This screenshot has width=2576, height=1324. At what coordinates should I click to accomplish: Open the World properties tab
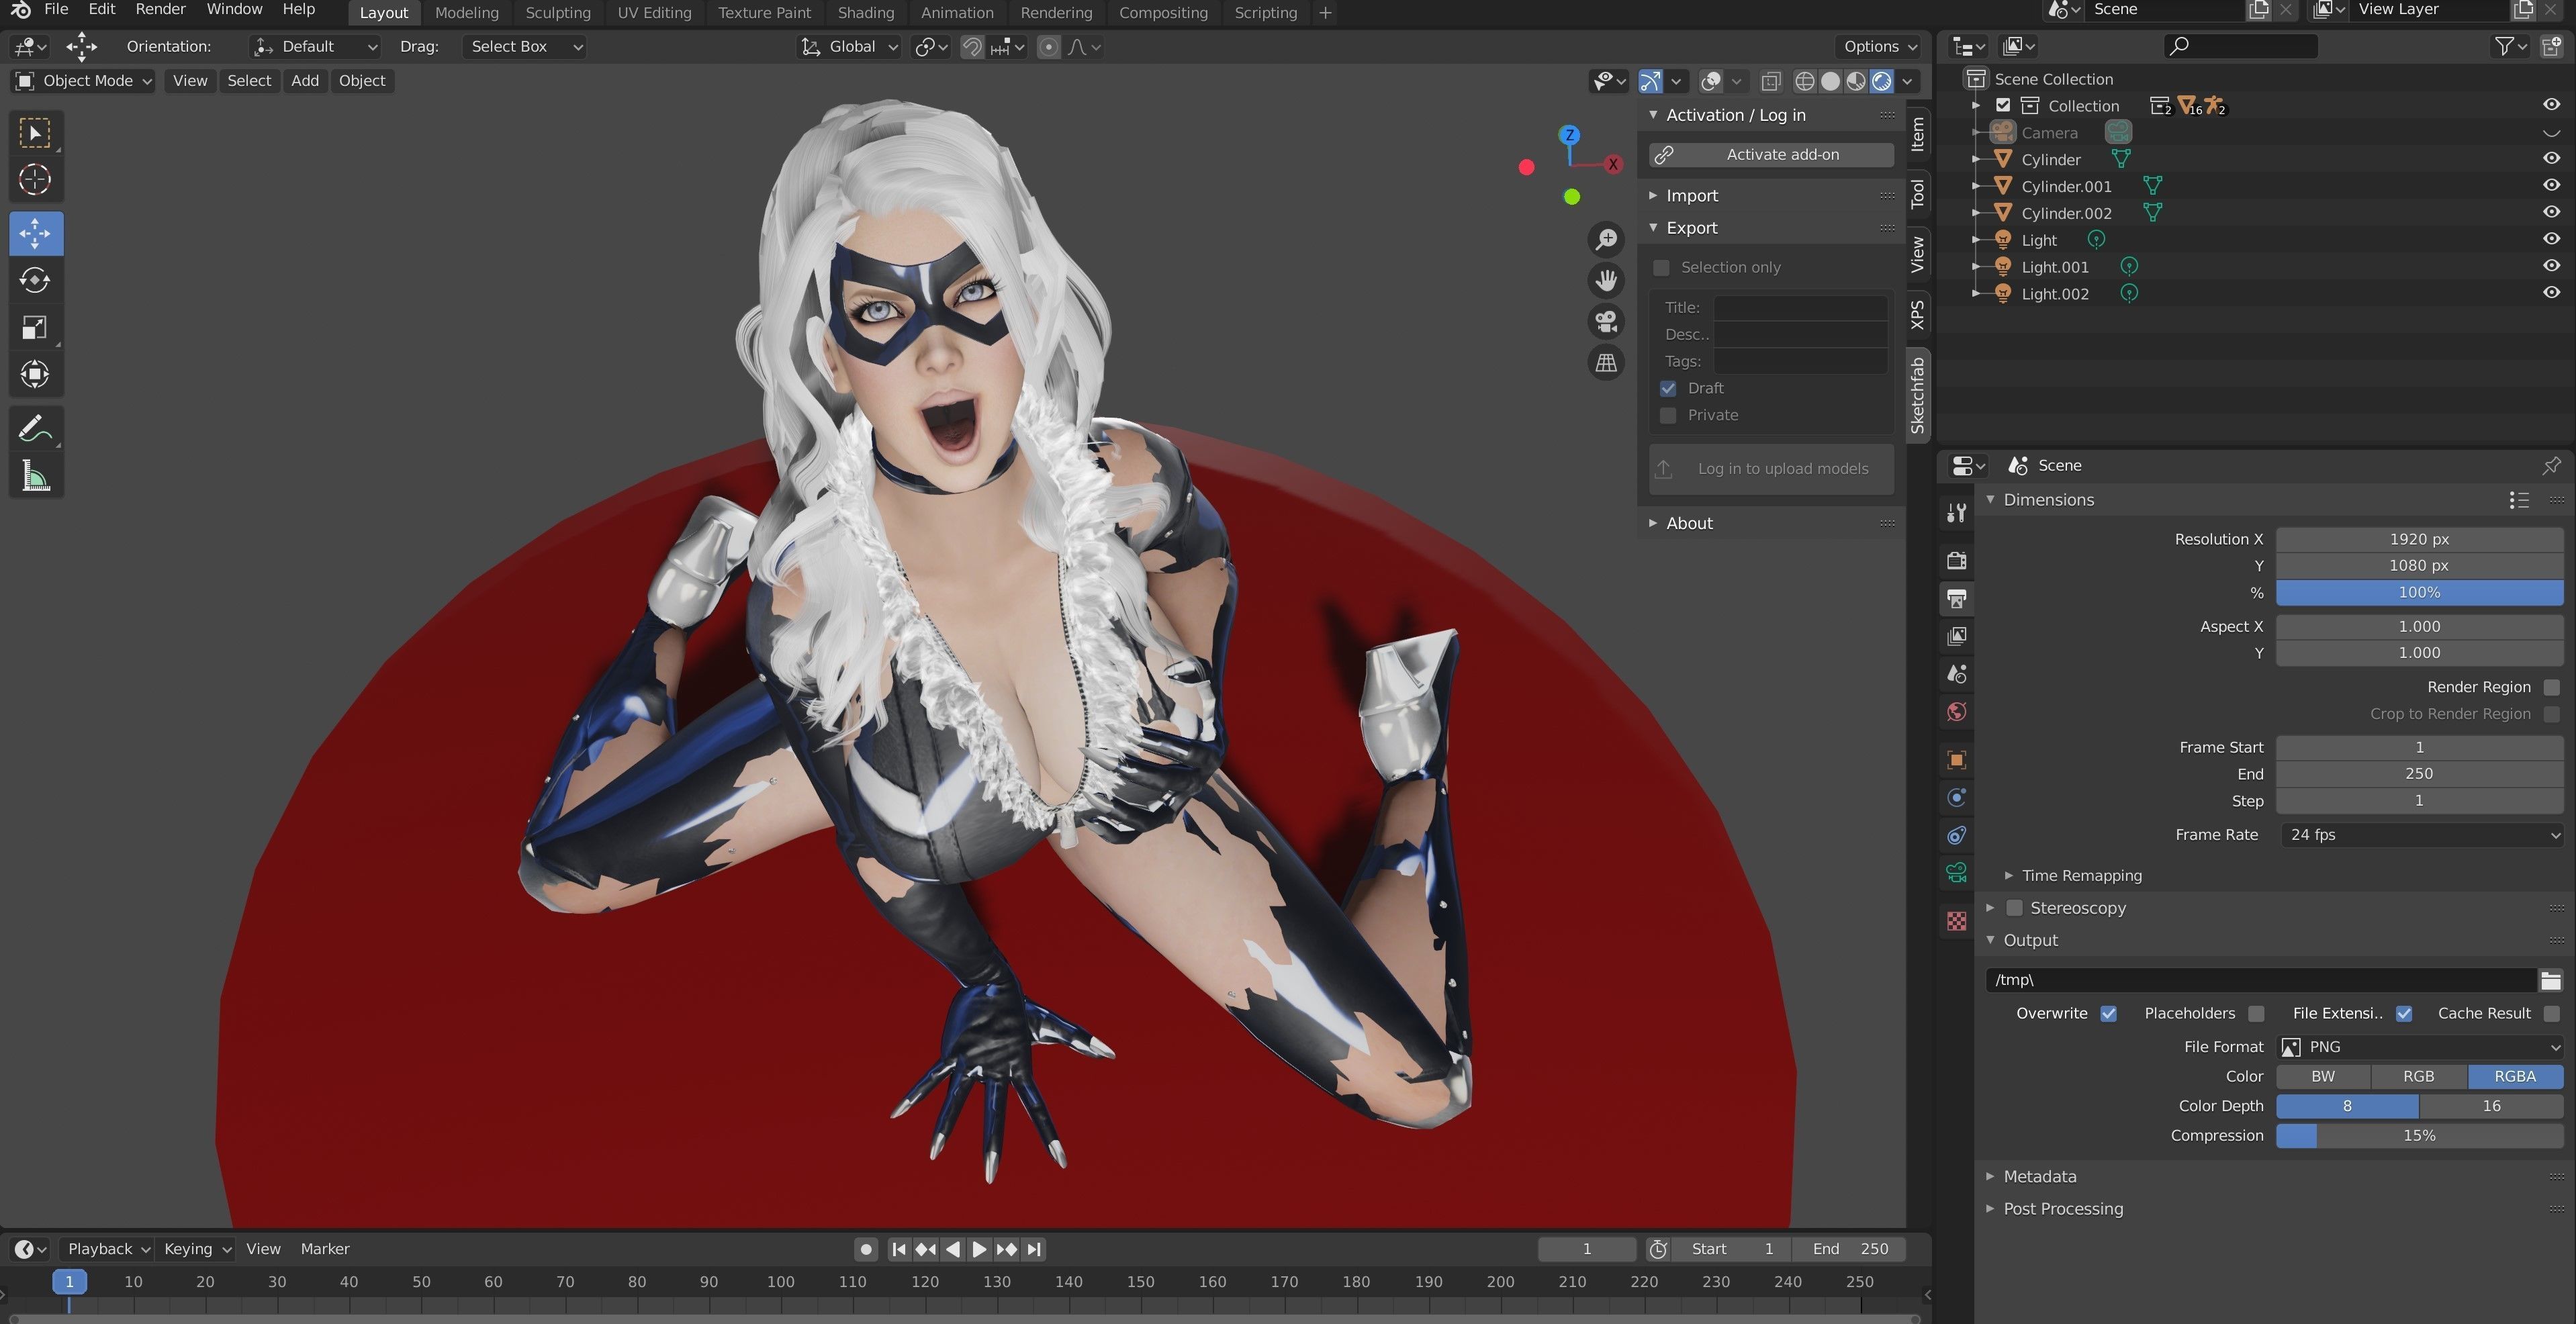point(1957,712)
